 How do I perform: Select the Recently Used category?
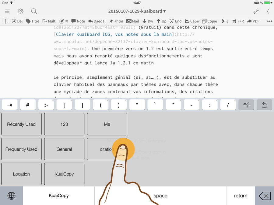[22, 124]
